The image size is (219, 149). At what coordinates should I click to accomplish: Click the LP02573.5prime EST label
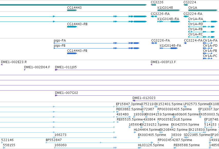196,104
